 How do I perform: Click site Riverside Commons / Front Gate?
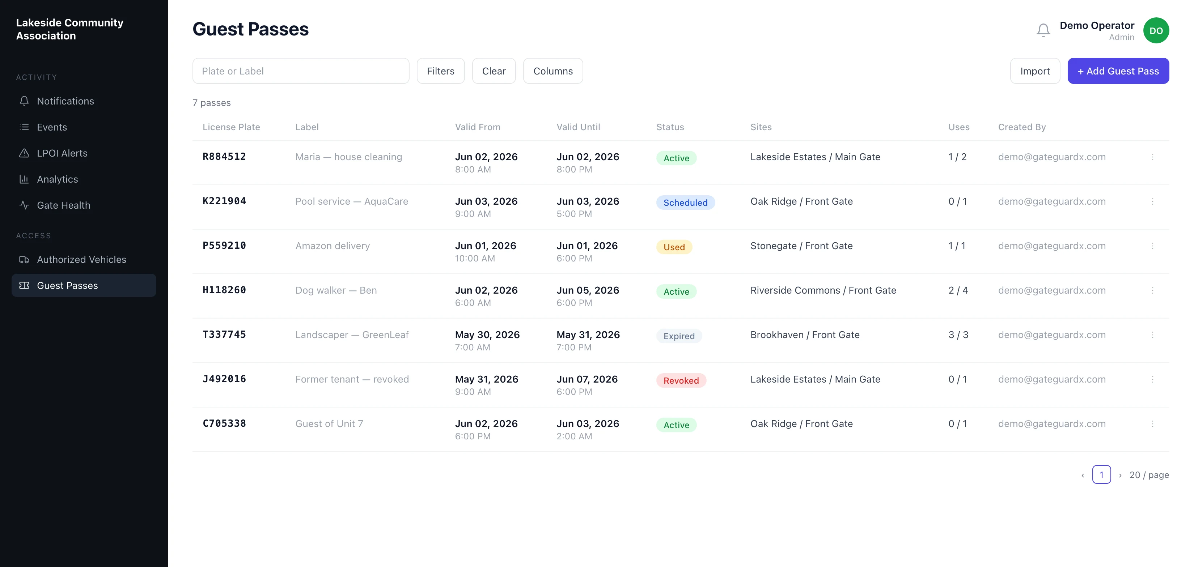(823, 290)
